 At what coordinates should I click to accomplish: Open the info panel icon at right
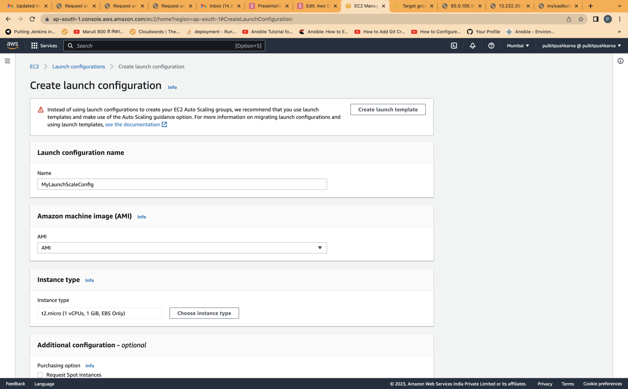click(x=620, y=61)
